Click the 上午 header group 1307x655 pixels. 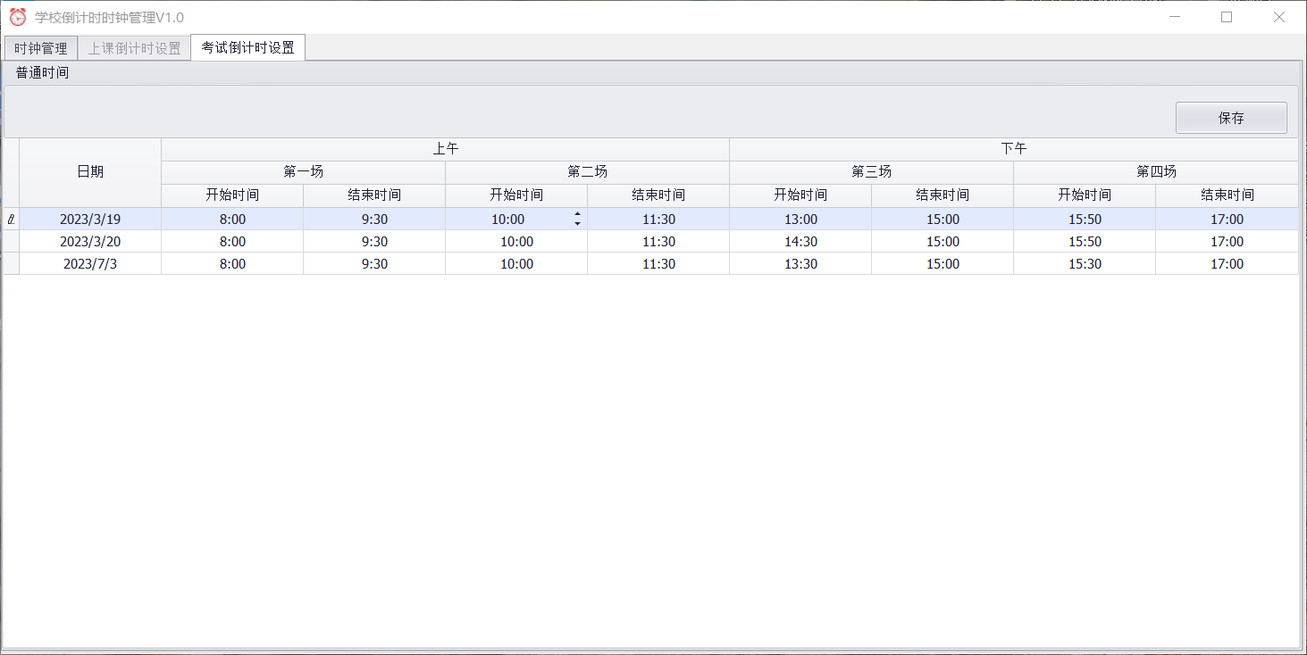(445, 149)
